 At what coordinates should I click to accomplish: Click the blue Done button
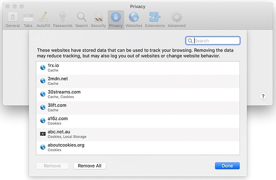point(227,166)
